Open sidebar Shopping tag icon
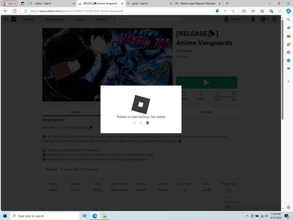293x220 pixels. (288, 28)
